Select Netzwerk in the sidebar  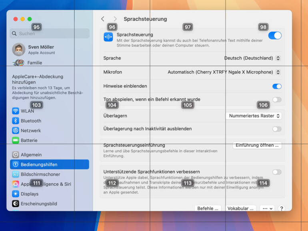point(50,131)
